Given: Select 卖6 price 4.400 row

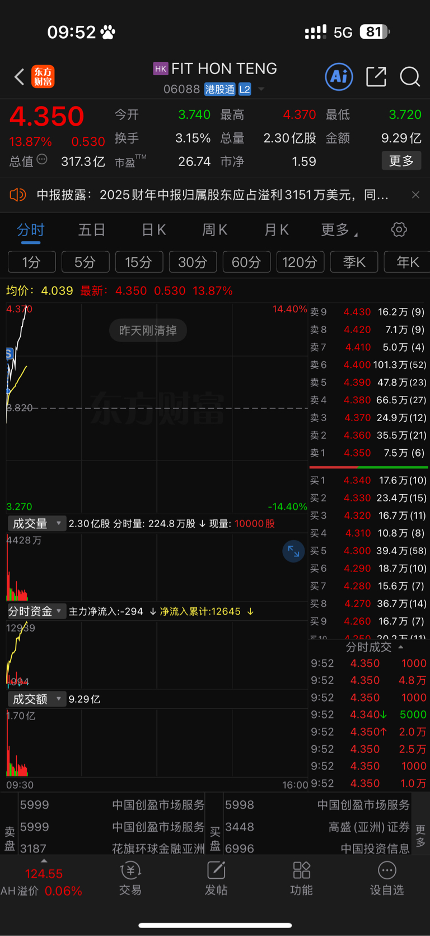Looking at the screenshot, I should click(368, 365).
